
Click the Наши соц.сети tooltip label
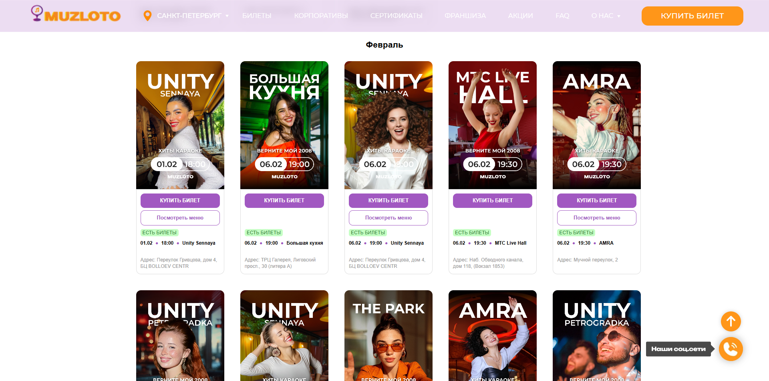coord(678,349)
